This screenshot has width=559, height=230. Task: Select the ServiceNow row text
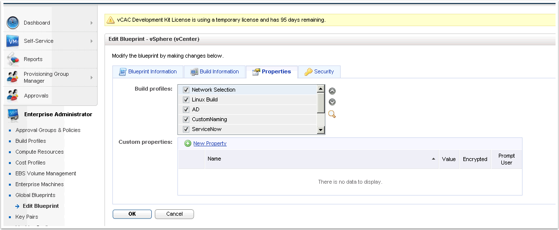tap(207, 129)
